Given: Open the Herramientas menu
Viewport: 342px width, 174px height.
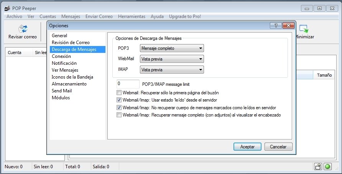Looking at the screenshot, I should coord(132,16).
